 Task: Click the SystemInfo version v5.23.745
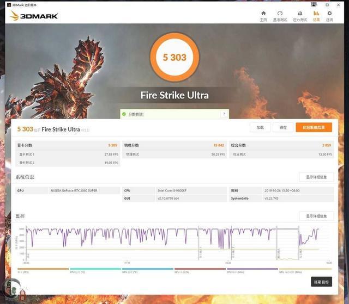tap(272, 198)
